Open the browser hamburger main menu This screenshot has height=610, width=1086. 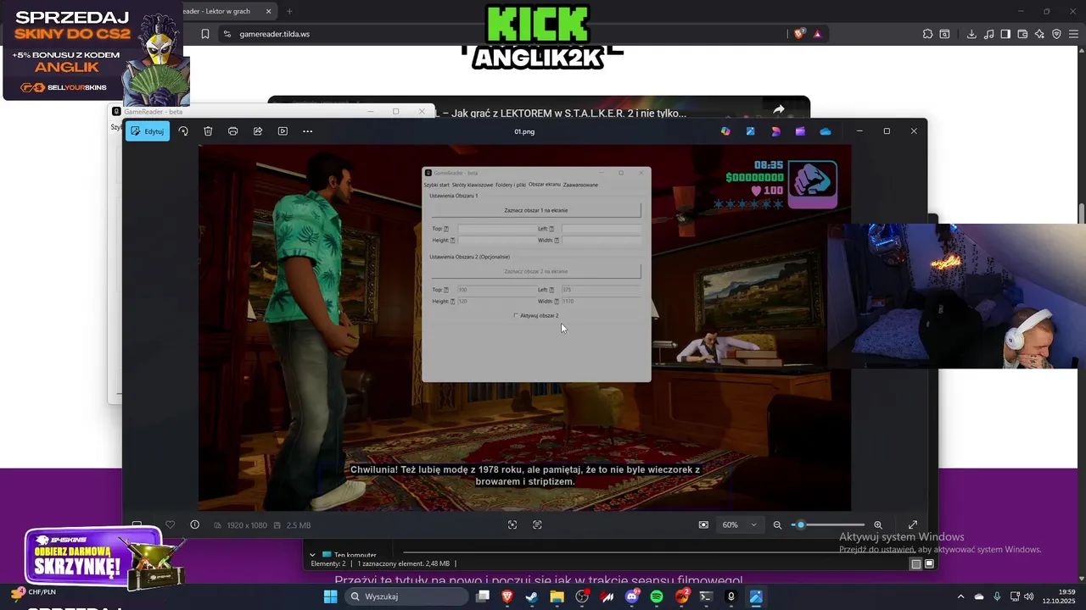tap(1073, 34)
